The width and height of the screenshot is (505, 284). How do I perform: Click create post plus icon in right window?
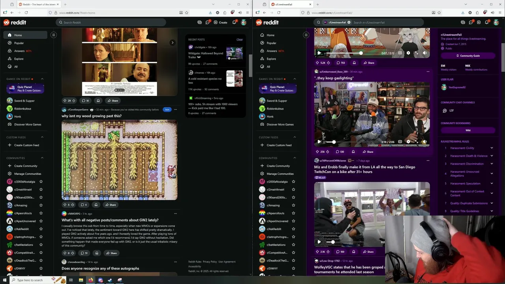(x=479, y=22)
